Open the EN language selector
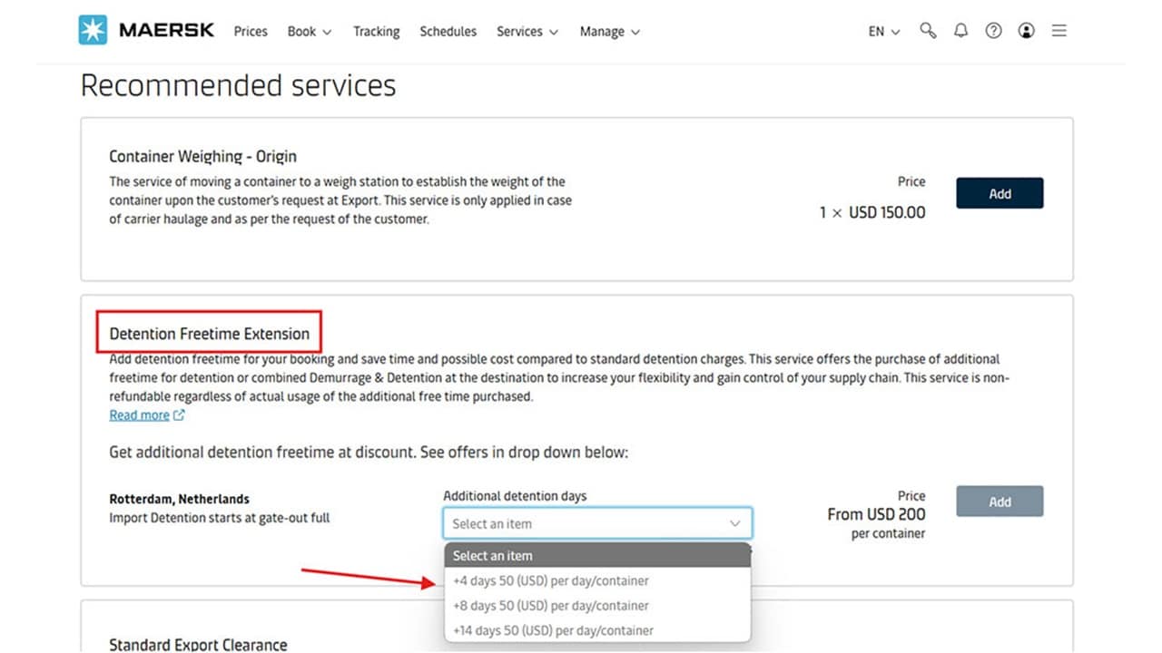Screen dimensions: 1162x653 coord(882,30)
